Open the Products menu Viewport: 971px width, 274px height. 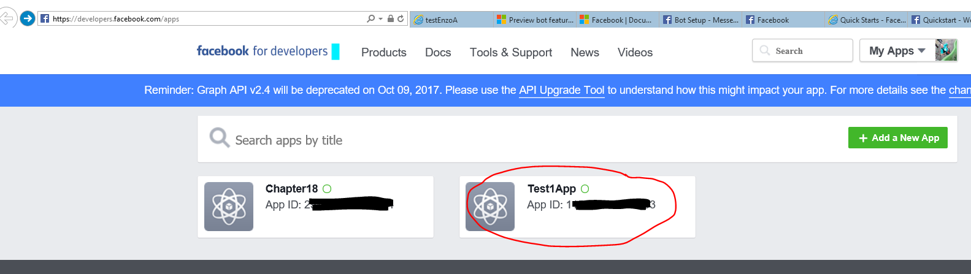click(383, 53)
